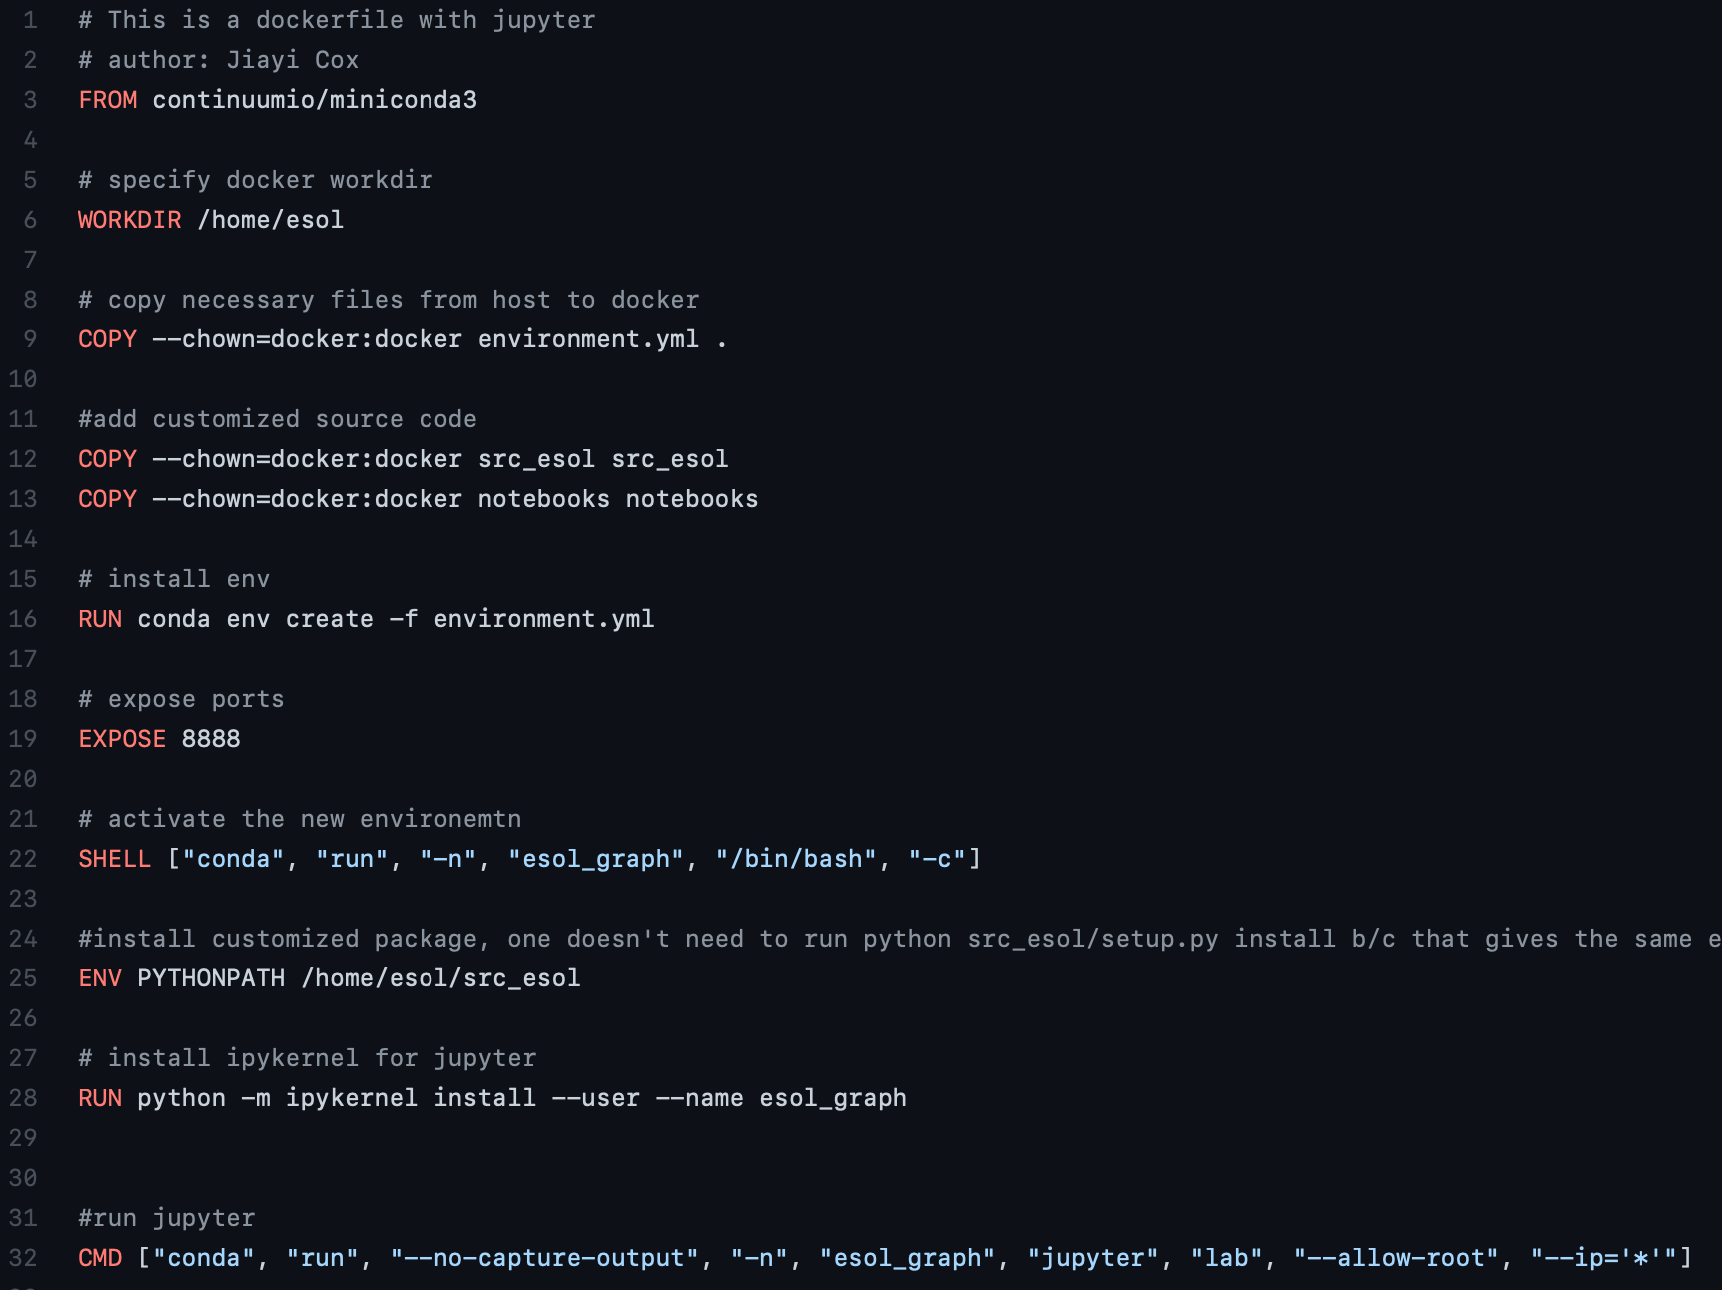1722x1290 pixels.
Task: Click port number 8888
Action: (x=211, y=739)
